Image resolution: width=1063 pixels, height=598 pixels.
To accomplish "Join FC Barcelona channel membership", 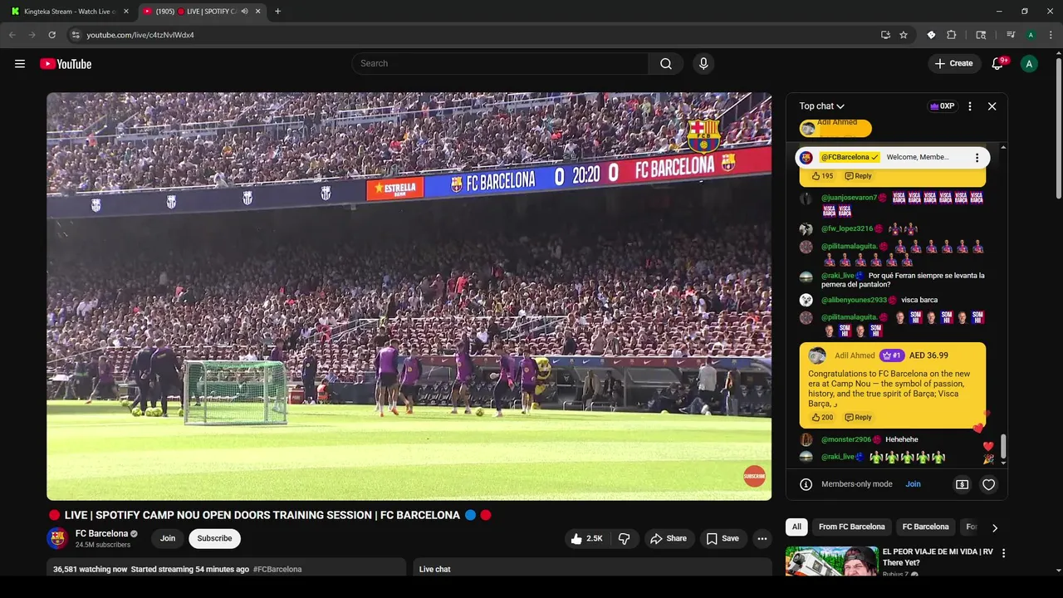I will [168, 538].
